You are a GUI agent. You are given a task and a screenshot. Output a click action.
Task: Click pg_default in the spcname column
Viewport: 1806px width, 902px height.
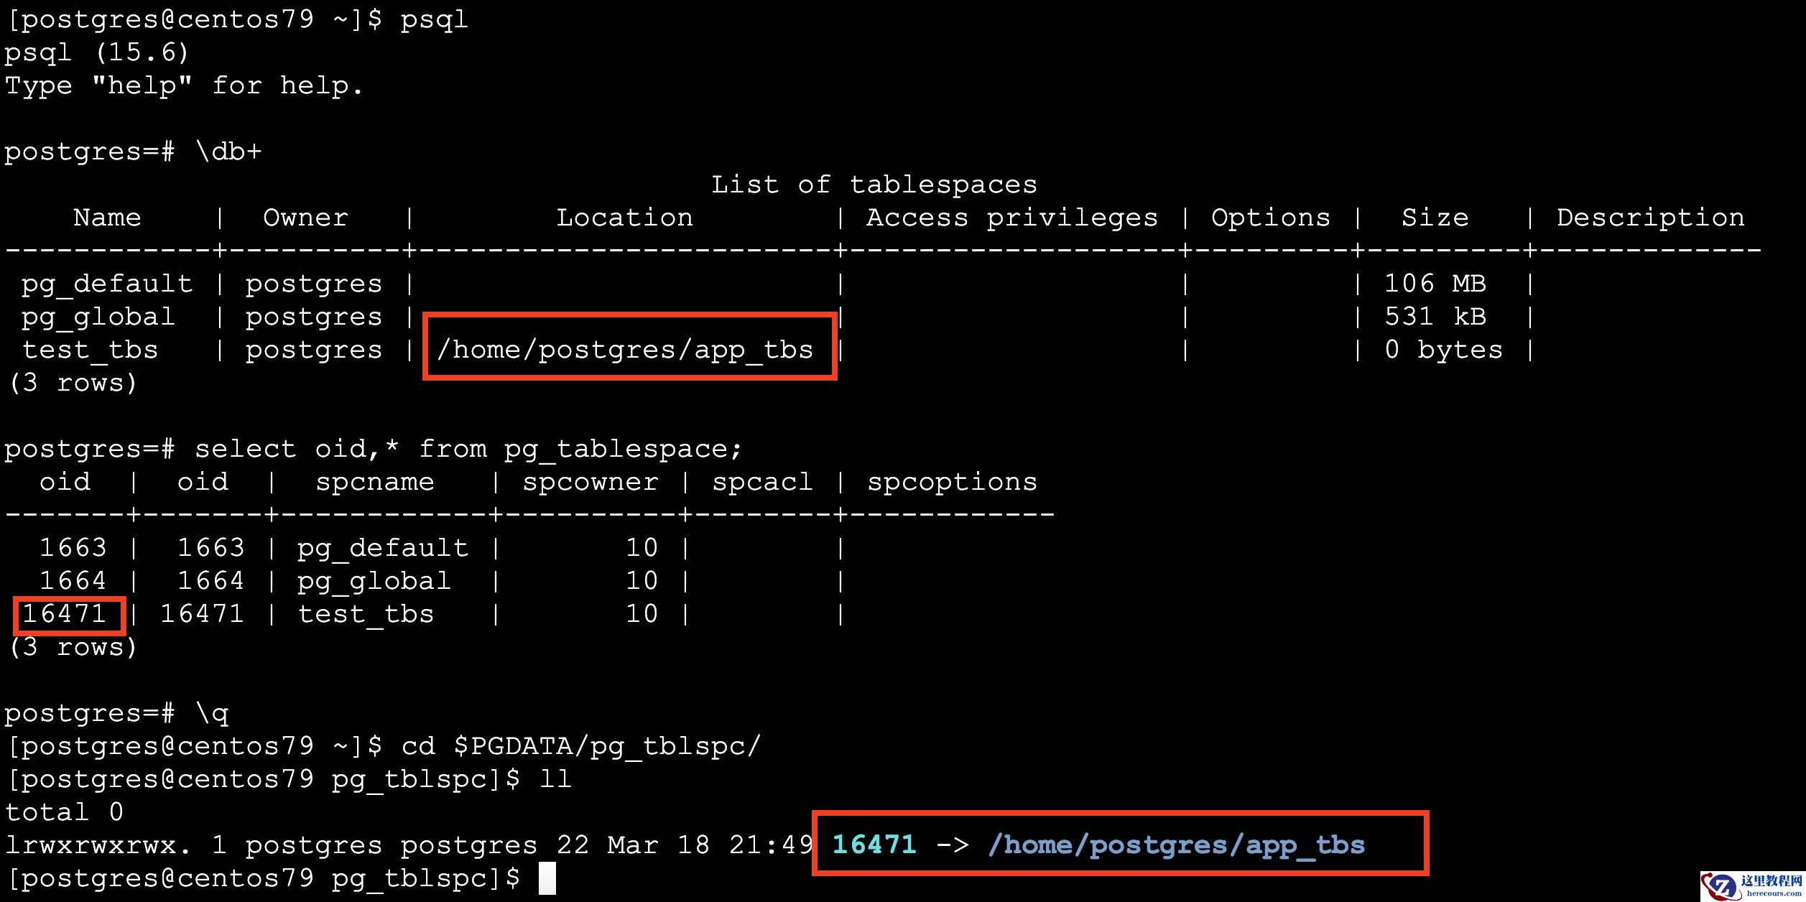pyautogui.click(x=383, y=548)
